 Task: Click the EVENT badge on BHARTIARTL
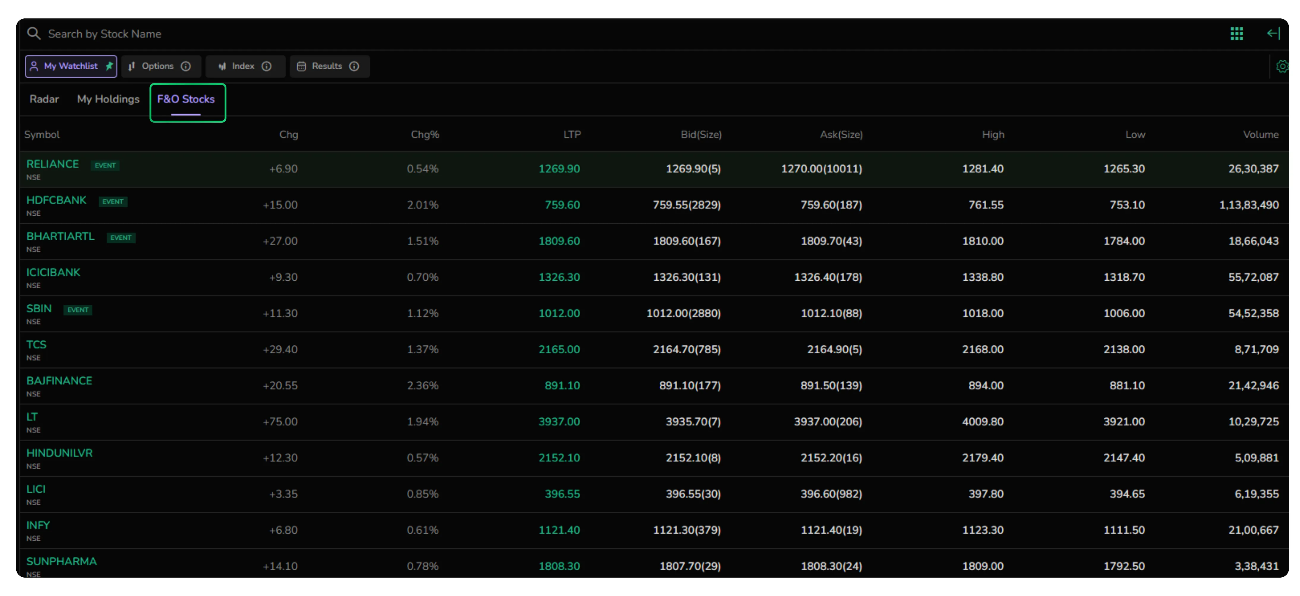coord(121,238)
